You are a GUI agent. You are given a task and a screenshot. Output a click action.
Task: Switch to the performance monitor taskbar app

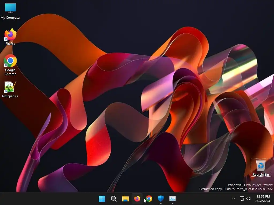coord(173,199)
